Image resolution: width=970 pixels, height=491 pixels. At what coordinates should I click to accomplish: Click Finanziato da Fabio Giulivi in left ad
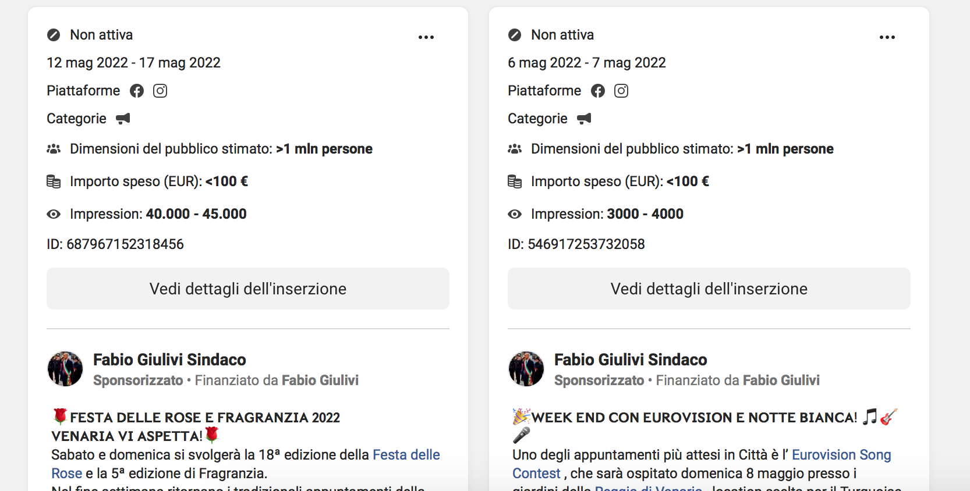point(277,380)
